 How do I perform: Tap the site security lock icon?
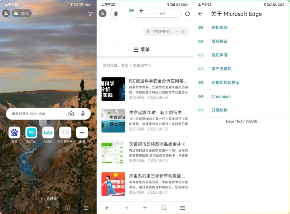[116, 14]
